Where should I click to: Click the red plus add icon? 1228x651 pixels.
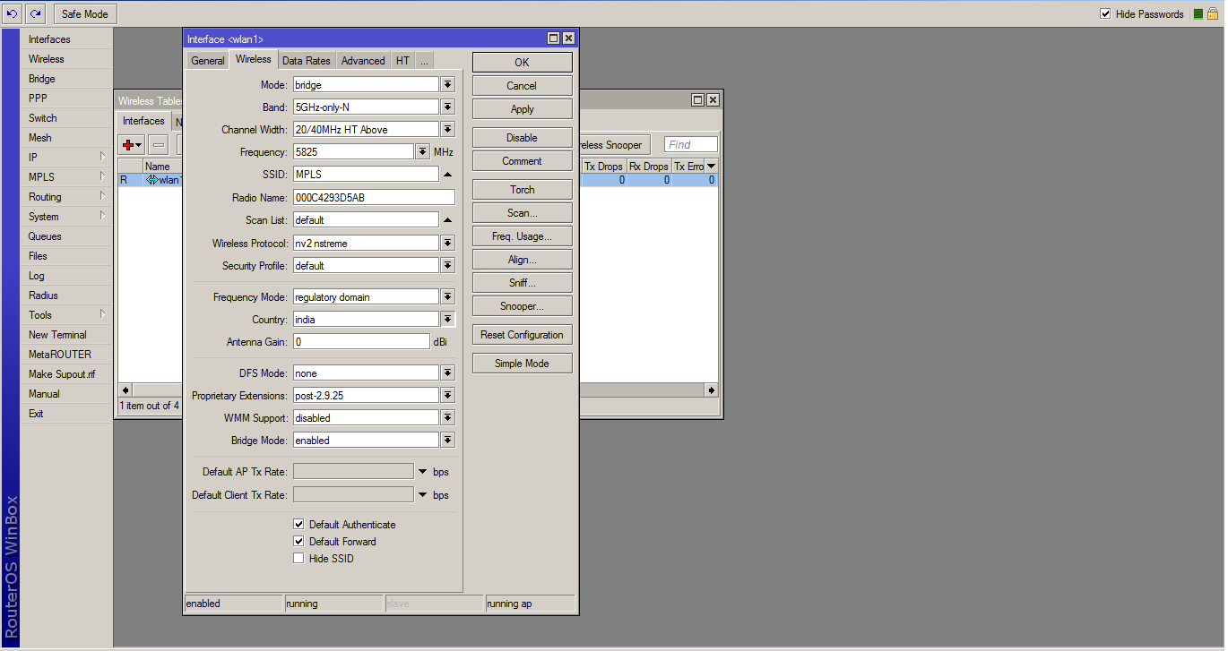point(129,144)
